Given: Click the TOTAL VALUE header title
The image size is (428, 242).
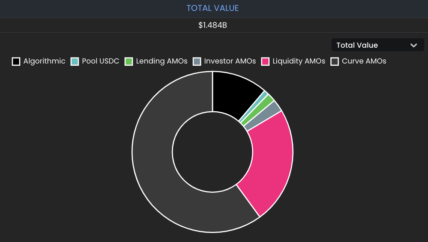Looking at the screenshot, I should coord(212,8).
